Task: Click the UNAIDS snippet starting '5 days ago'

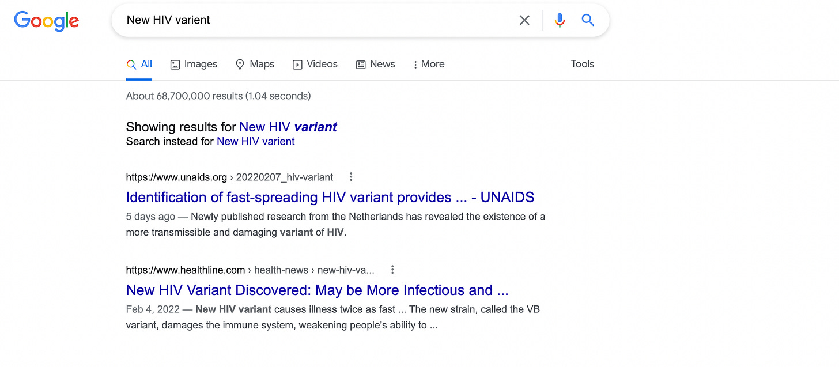Action: point(335,225)
